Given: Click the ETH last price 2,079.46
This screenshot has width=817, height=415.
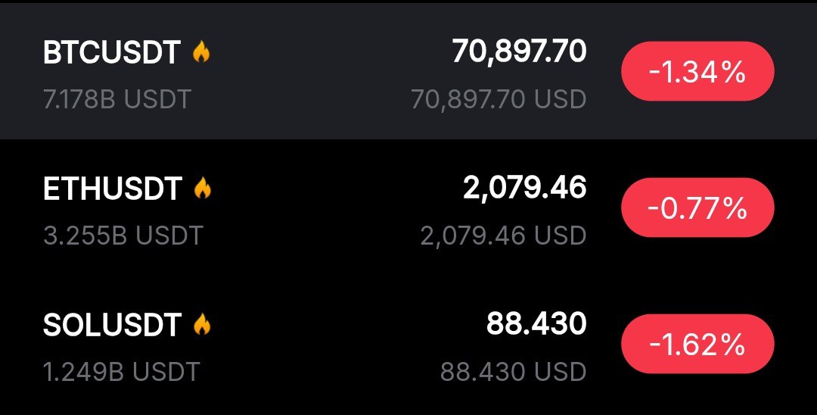Looking at the screenshot, I should [x=524, y=188].
